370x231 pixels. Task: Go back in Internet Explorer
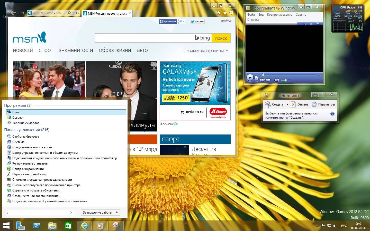coord(13,13)
